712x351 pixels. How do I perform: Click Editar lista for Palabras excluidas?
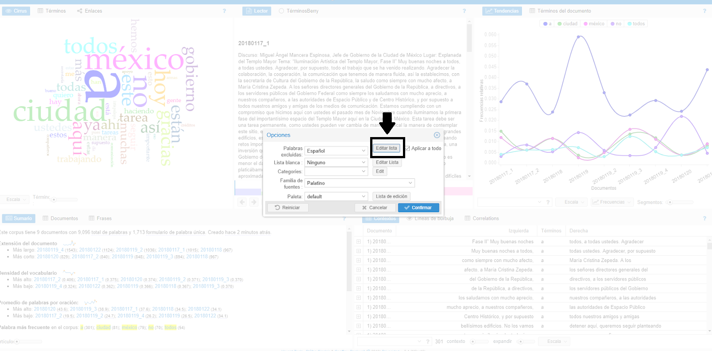tap(386, 148)
